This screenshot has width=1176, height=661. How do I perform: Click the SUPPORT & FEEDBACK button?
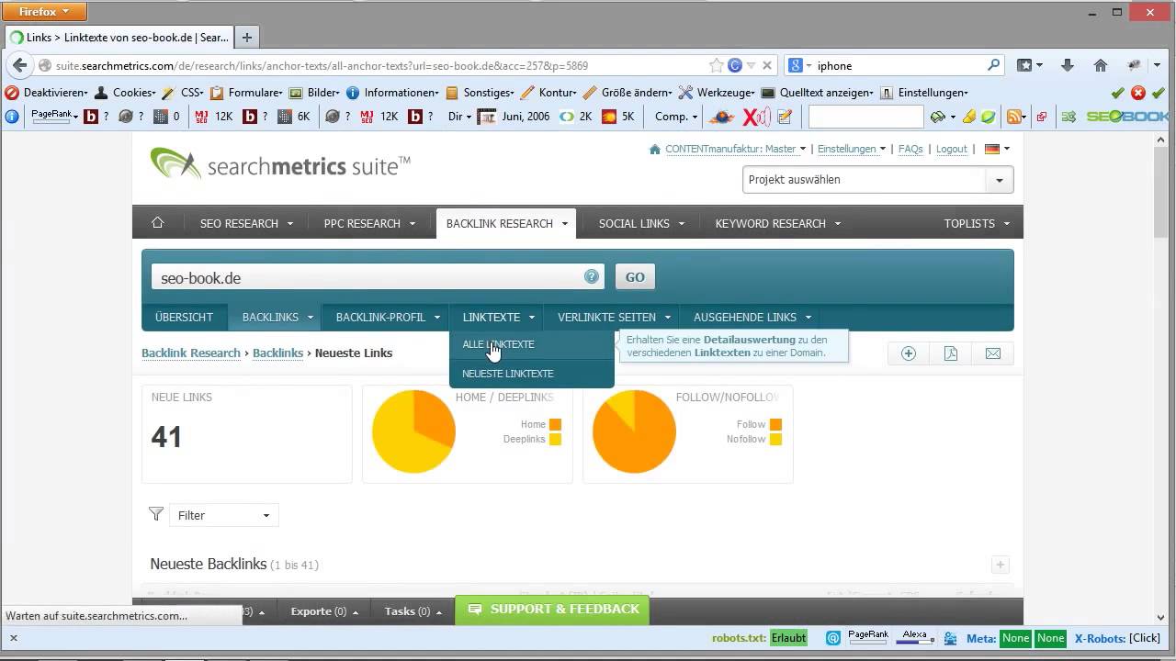point(552,610)
